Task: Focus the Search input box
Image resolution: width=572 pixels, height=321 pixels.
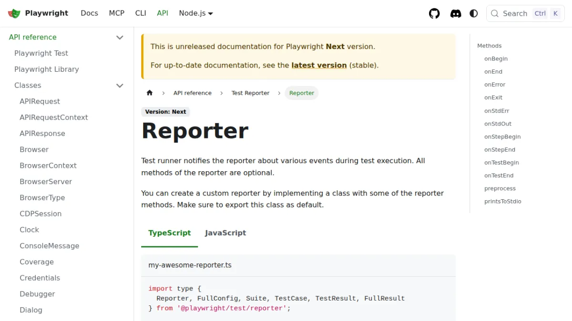Action: [x=525, y=13]
